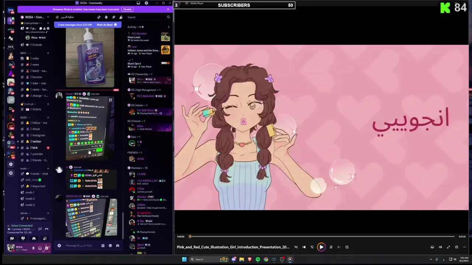
Task: Open the tiktok channel
Action: pos(35,129)
